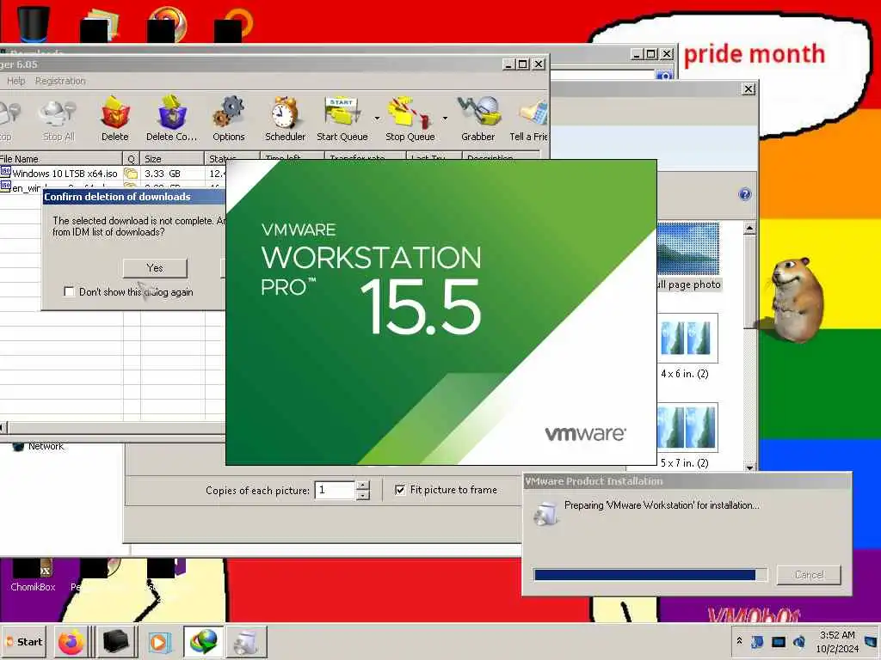Expand the Stop Queue dropdown arrow
Screen dimensions: 881x660
[445, 119]
